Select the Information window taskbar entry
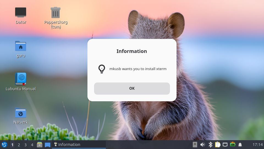The width and height of the screenshot is (264, 149). click(79, 145)
